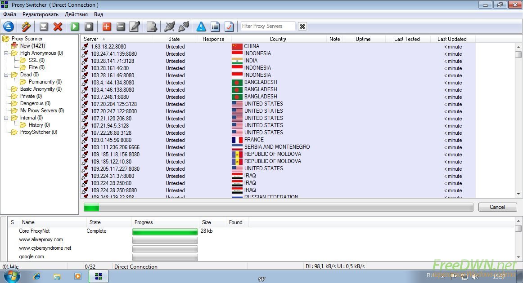
Task: Open the Файл menu
Action: 9,14
